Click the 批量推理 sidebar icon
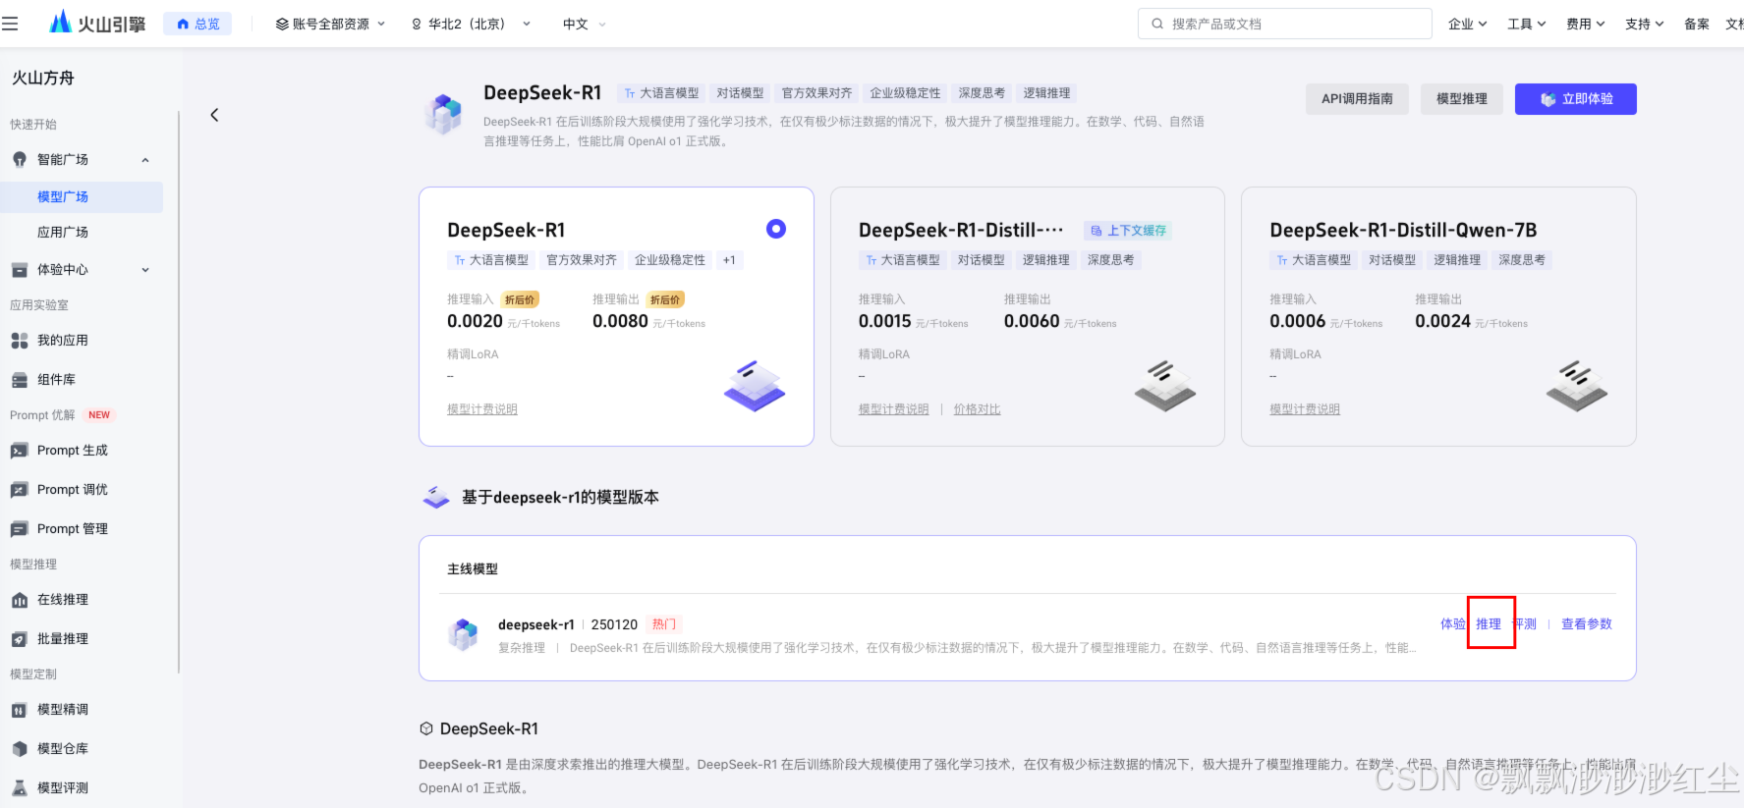Viewport: 1744px width, 808px height. (20, 639)
